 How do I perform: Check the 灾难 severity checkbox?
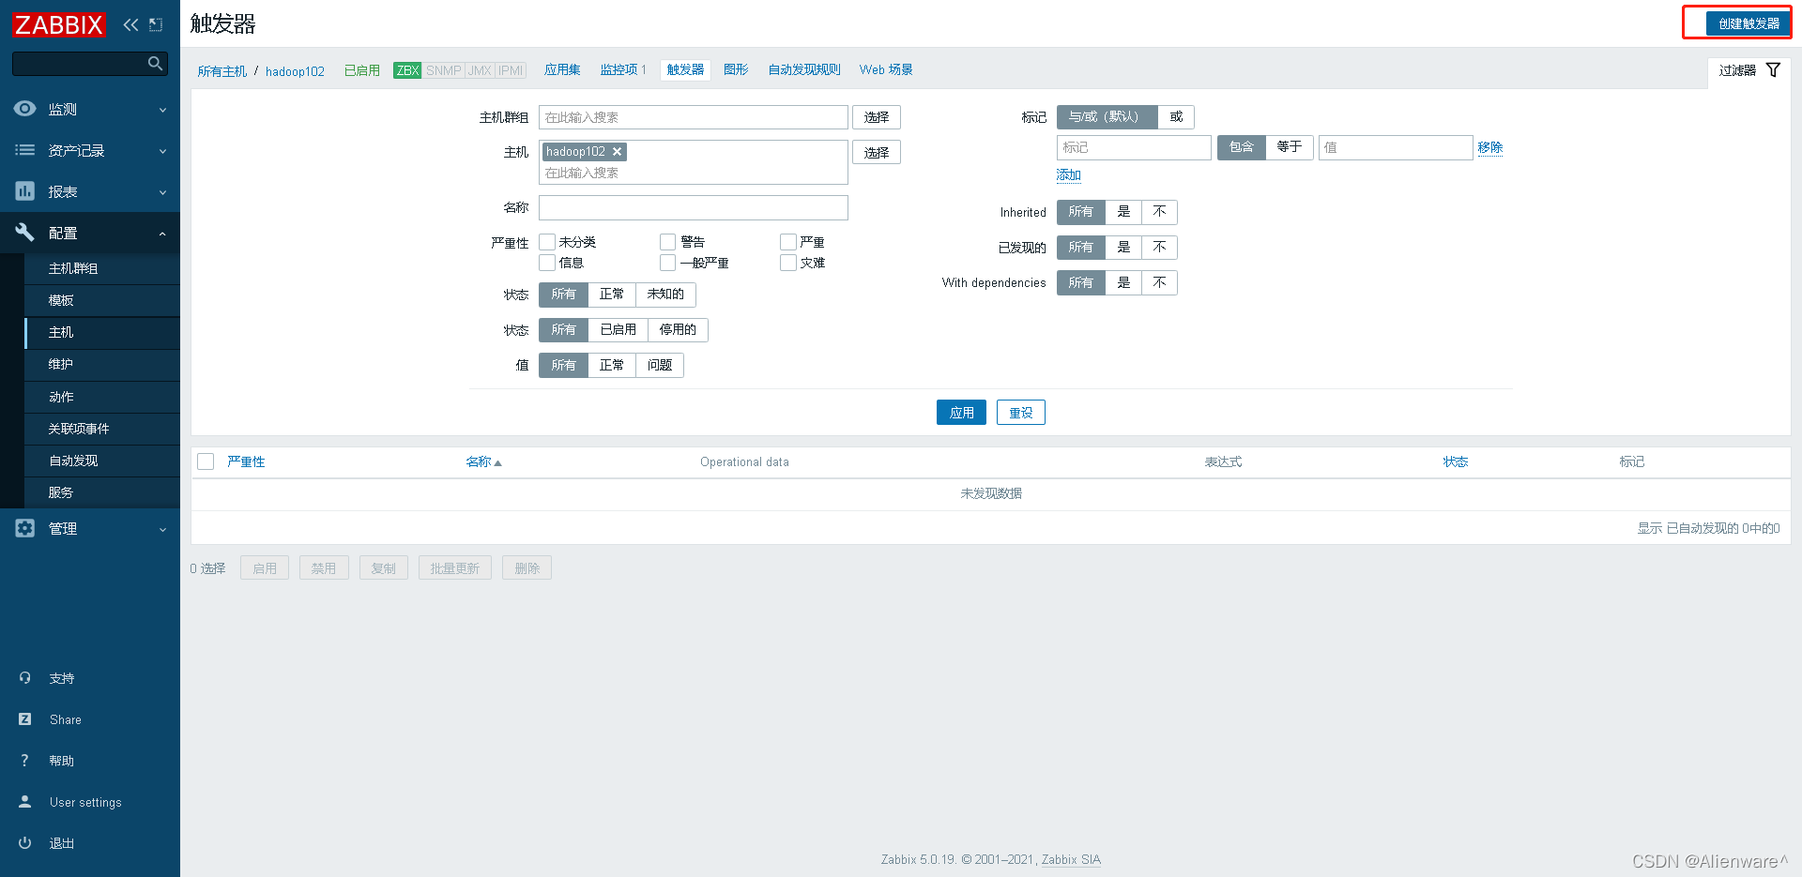(x=788, y=263)
